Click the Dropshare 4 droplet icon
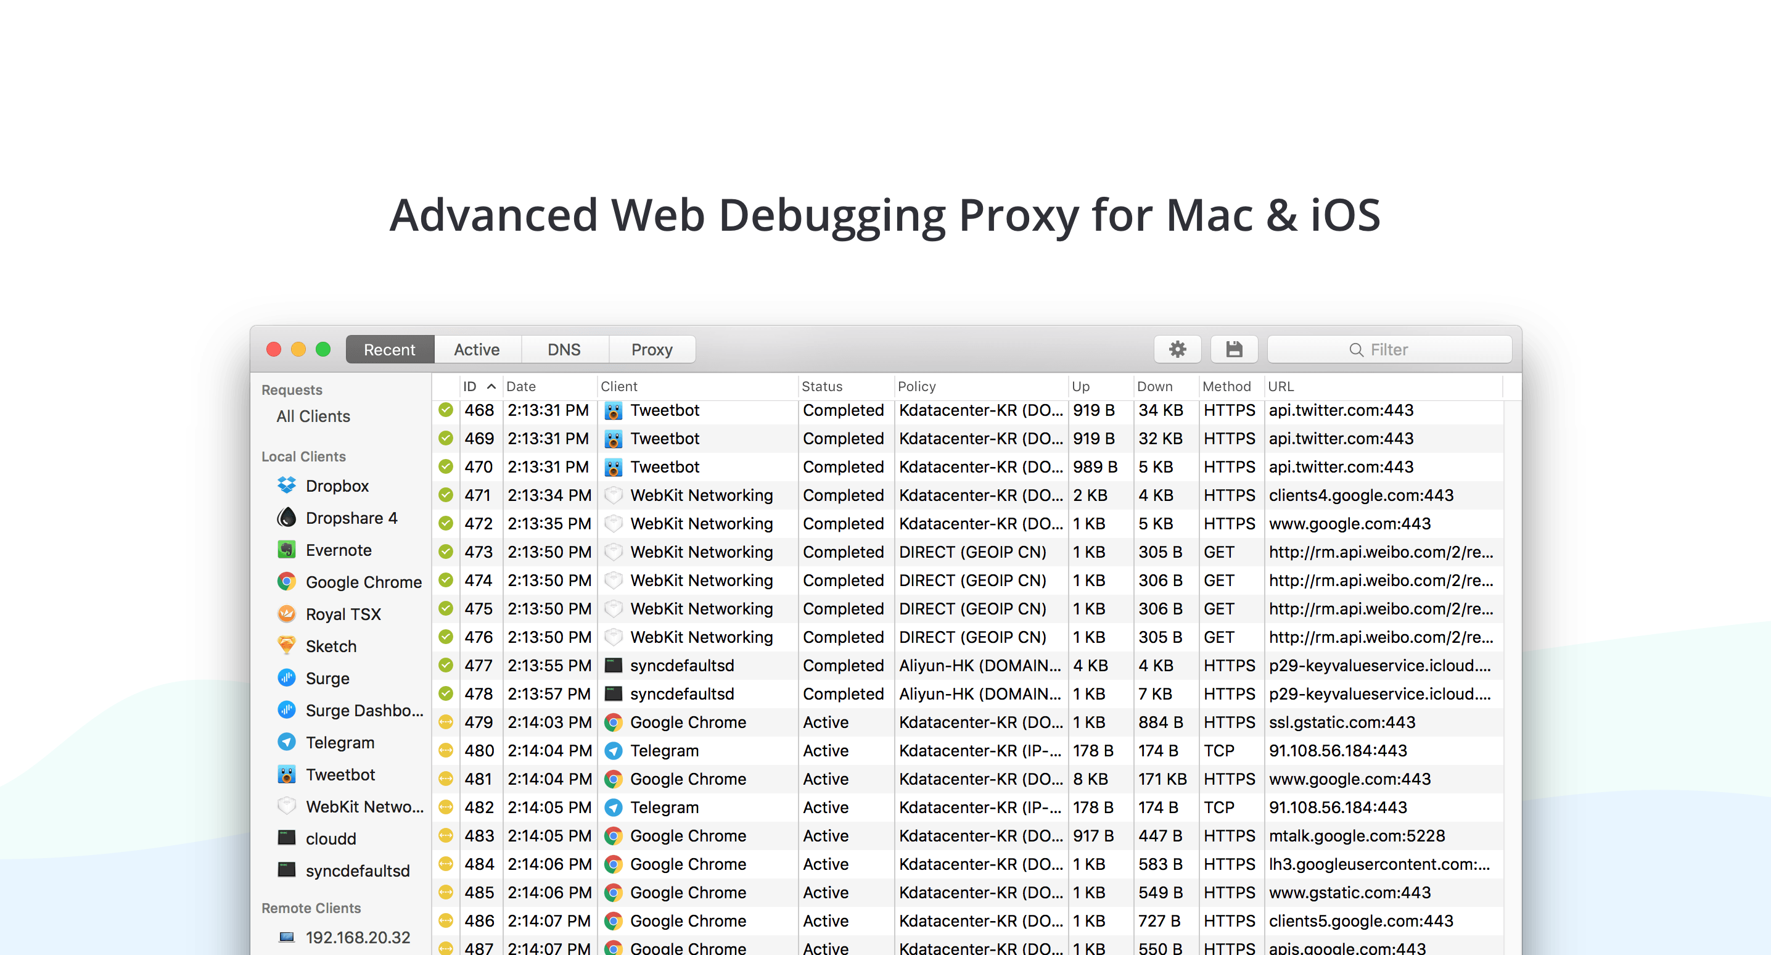Image resolution: width=1771 pixels, height=955 pixels. click(287, 518)
